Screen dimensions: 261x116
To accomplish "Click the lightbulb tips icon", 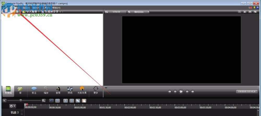I will point(254,8).
